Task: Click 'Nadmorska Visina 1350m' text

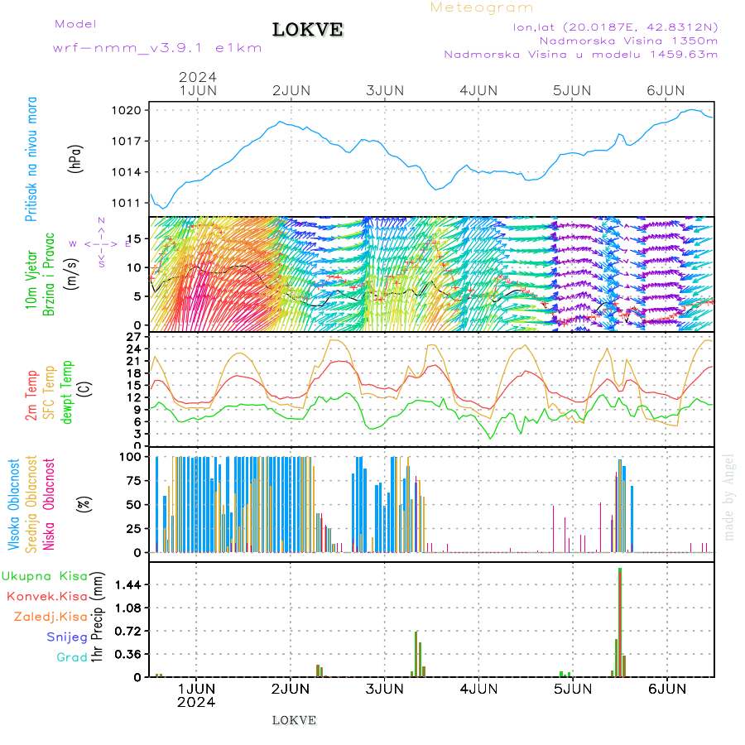Action: [x=628, y=41]
